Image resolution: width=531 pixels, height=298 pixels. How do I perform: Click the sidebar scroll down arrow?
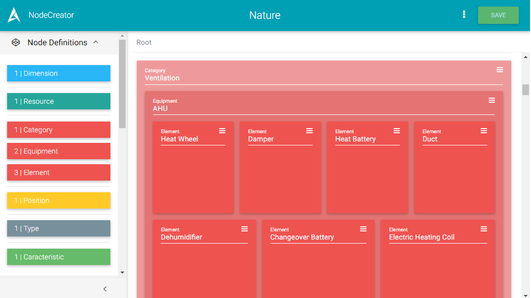click(122, 273)
